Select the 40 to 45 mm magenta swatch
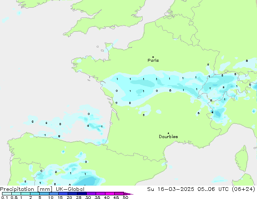This screenshot has width=257, height=199. (110, 194)
